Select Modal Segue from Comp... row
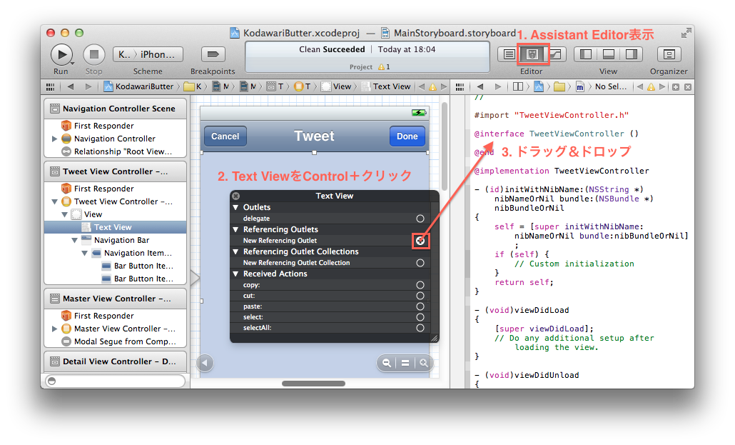 coord(119,341)
